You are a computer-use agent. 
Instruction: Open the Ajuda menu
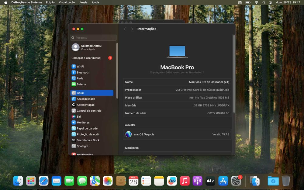click(95, 2)
